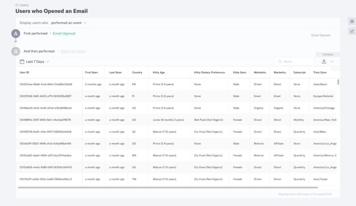Open user ID starting with 00092718
This screenshot has height=206, width=356.
[x=45, y=132]
